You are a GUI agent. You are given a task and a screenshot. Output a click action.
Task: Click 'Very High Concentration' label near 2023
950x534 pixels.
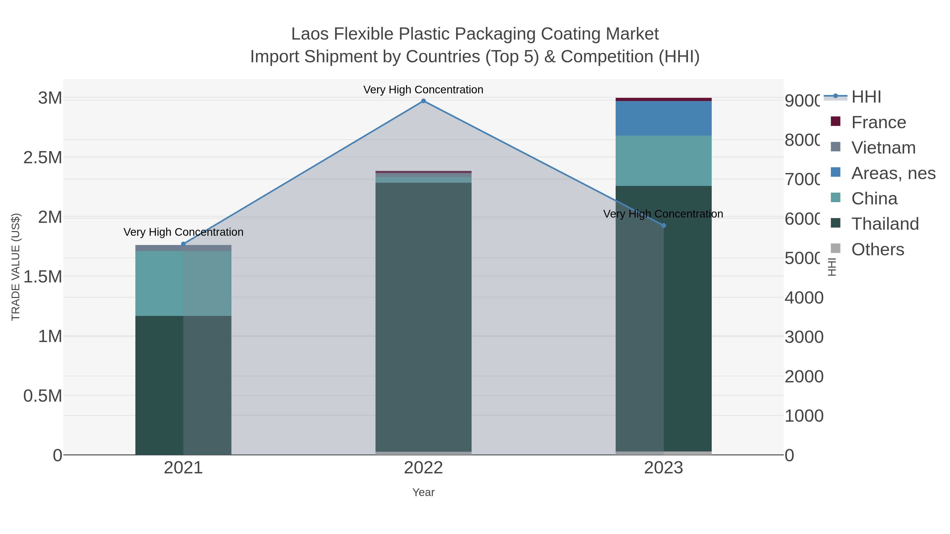[x=663, y=214]
